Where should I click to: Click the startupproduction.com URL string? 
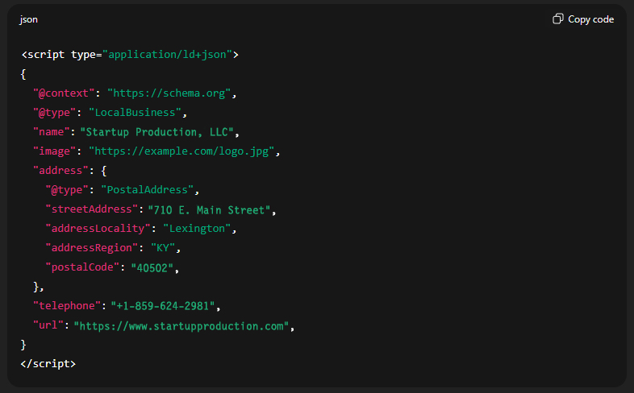click(x=181, y=325)
